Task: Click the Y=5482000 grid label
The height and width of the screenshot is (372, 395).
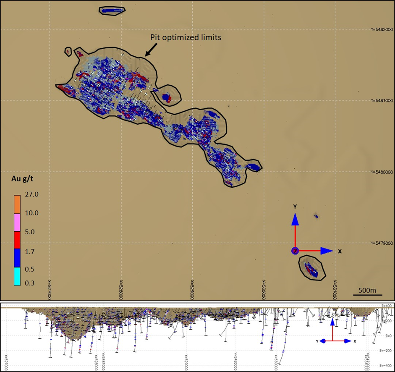Action: point(382,29)
